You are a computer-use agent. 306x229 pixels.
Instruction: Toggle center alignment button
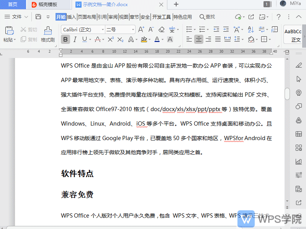click(x=198, y=39)
